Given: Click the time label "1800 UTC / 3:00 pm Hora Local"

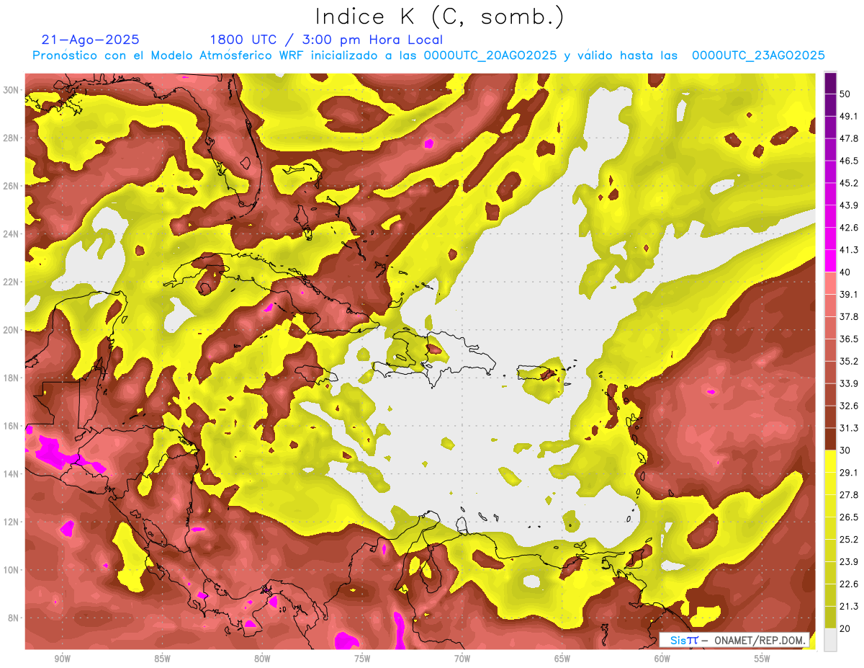Looking at the screenshot, I should [x=326, y=40].
